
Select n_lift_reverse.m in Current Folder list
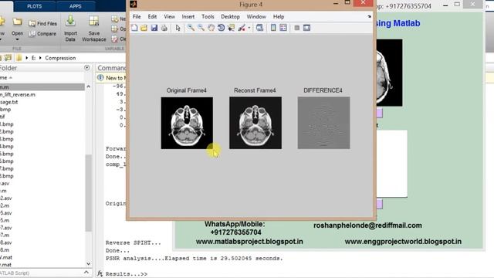click(18, 94)
